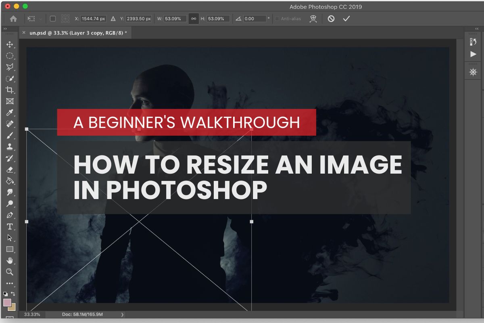
Task: Swap foreground and background colors
Action: pos(13,294)
